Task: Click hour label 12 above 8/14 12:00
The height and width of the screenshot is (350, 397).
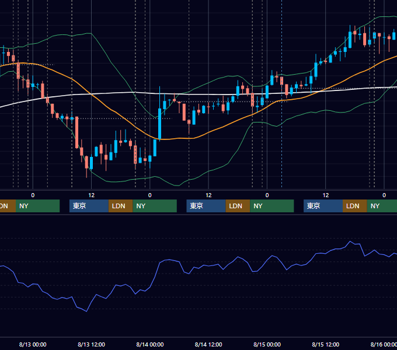Action: coord(208,195)
